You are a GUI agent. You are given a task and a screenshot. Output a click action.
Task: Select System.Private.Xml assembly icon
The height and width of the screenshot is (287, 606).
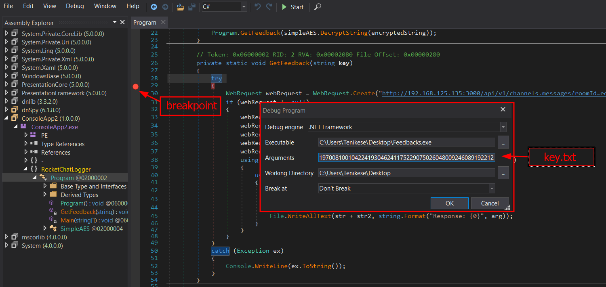(15, 59)
